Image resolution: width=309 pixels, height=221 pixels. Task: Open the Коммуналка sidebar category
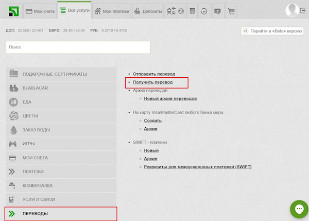(x=61, y=185)
